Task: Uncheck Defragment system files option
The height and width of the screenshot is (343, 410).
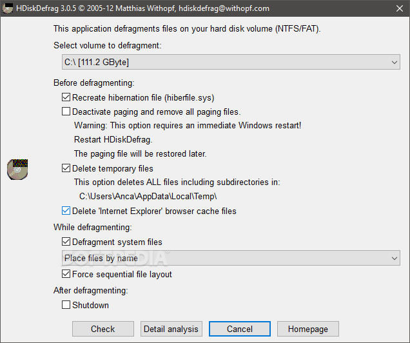Action: point(66,242)
